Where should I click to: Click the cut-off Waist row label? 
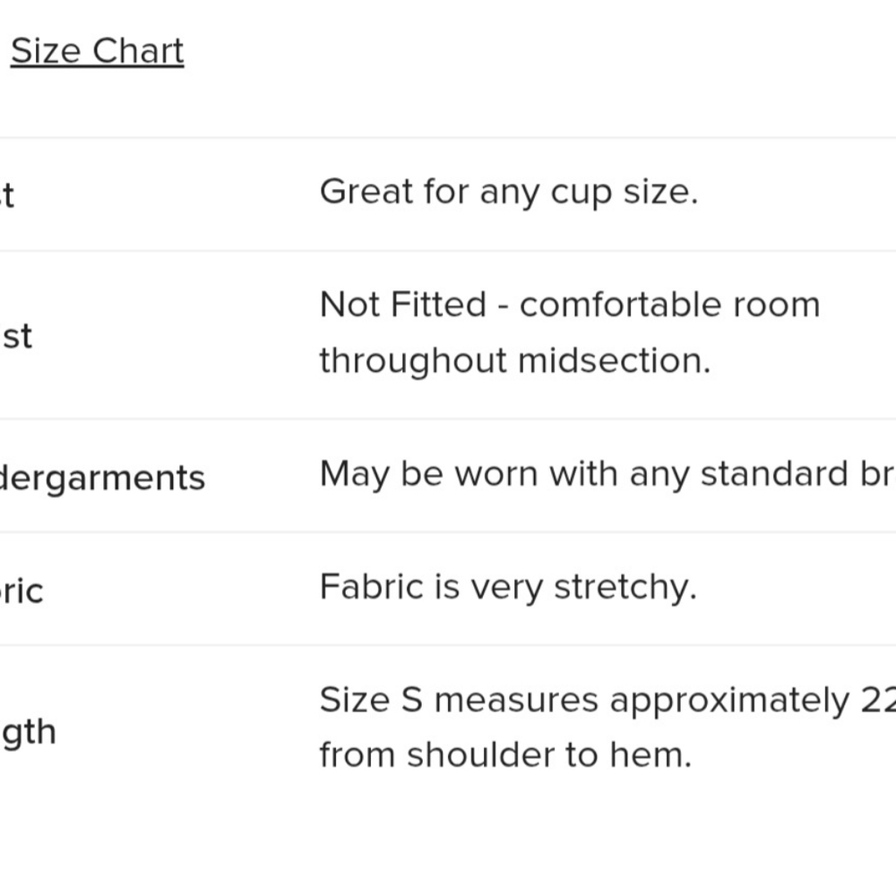pos(17,337)
